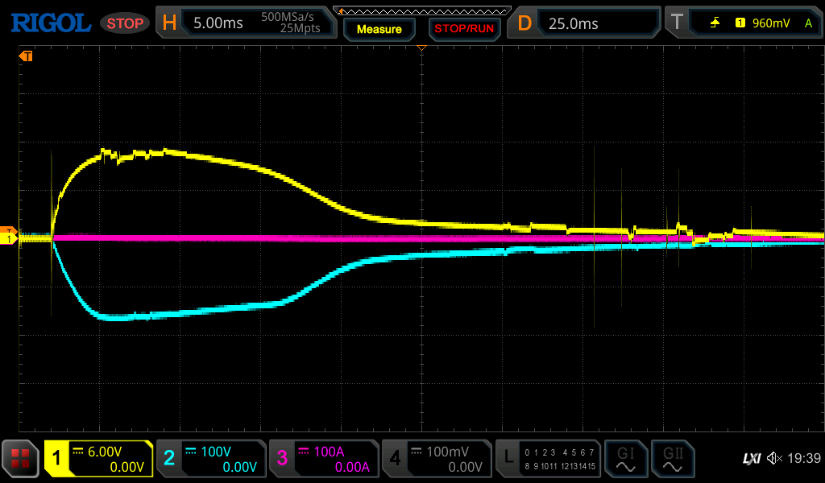Click the waveform memory position bar
This screenshot has height=483, width=825.
[421, 10]
